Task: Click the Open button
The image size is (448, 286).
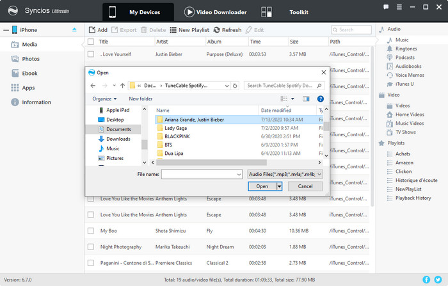Action: (x=262, y=187)
